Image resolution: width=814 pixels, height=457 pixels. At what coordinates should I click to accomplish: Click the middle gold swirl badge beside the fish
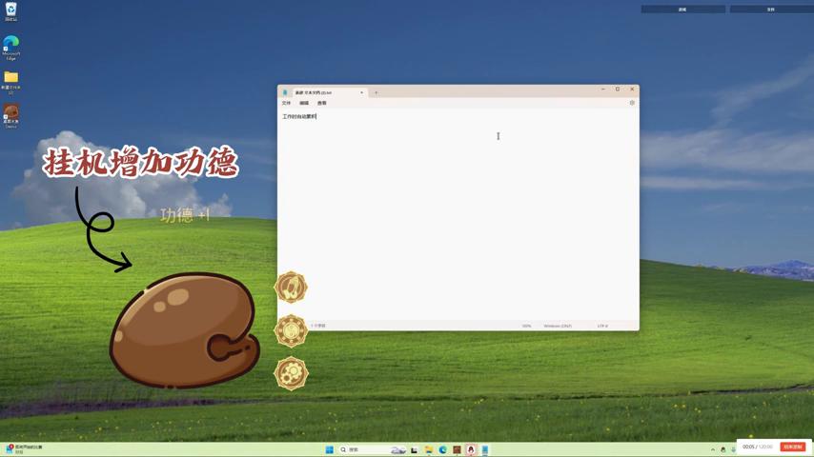point(291,330)
